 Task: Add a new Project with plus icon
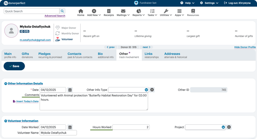click(x=229, y=127)
